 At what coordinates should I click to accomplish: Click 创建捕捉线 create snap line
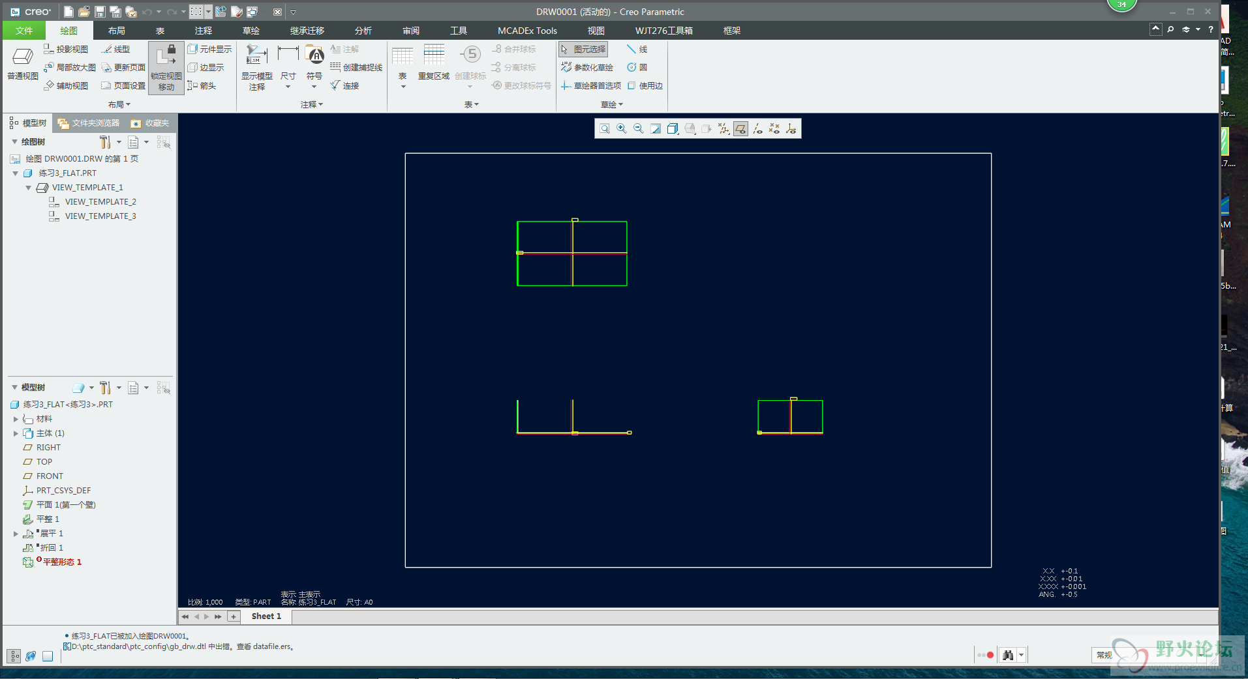click(x=356, y=67)
